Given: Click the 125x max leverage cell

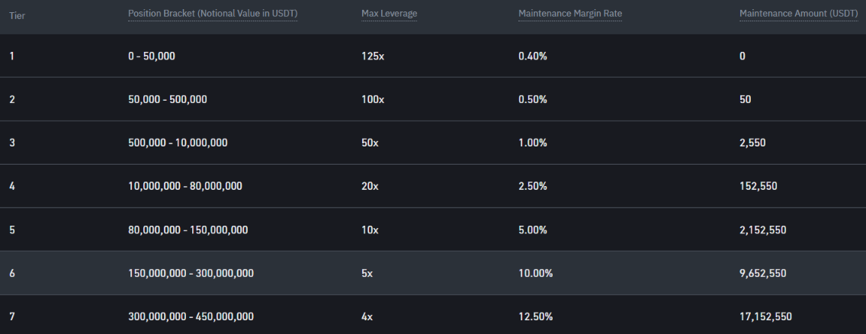Looking at the screenshot, I should click(373, 56).
